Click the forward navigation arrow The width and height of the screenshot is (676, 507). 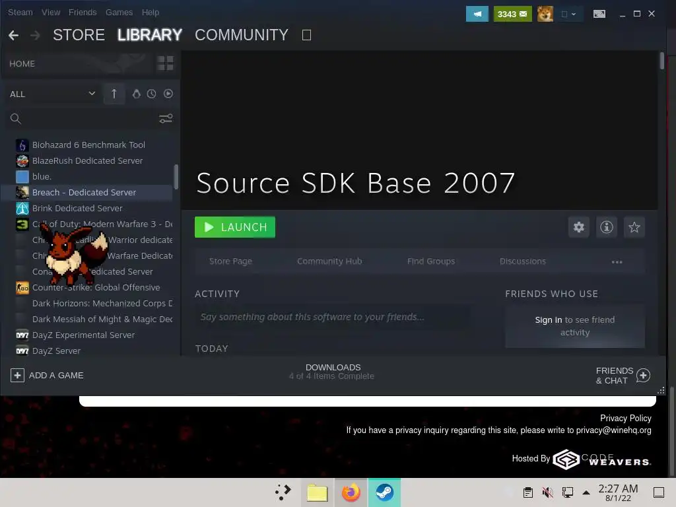[35, 35]
